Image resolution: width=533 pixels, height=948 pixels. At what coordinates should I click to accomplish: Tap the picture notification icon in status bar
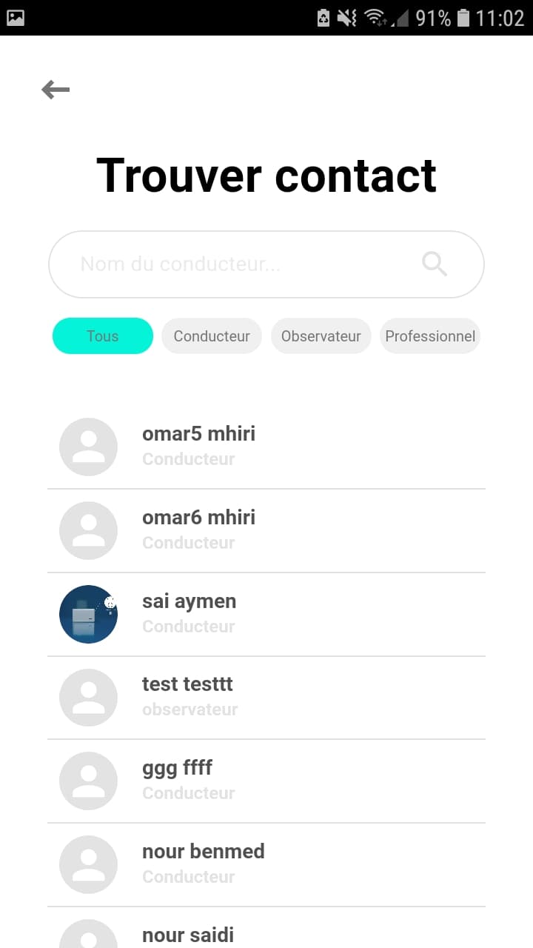point(16,18)
